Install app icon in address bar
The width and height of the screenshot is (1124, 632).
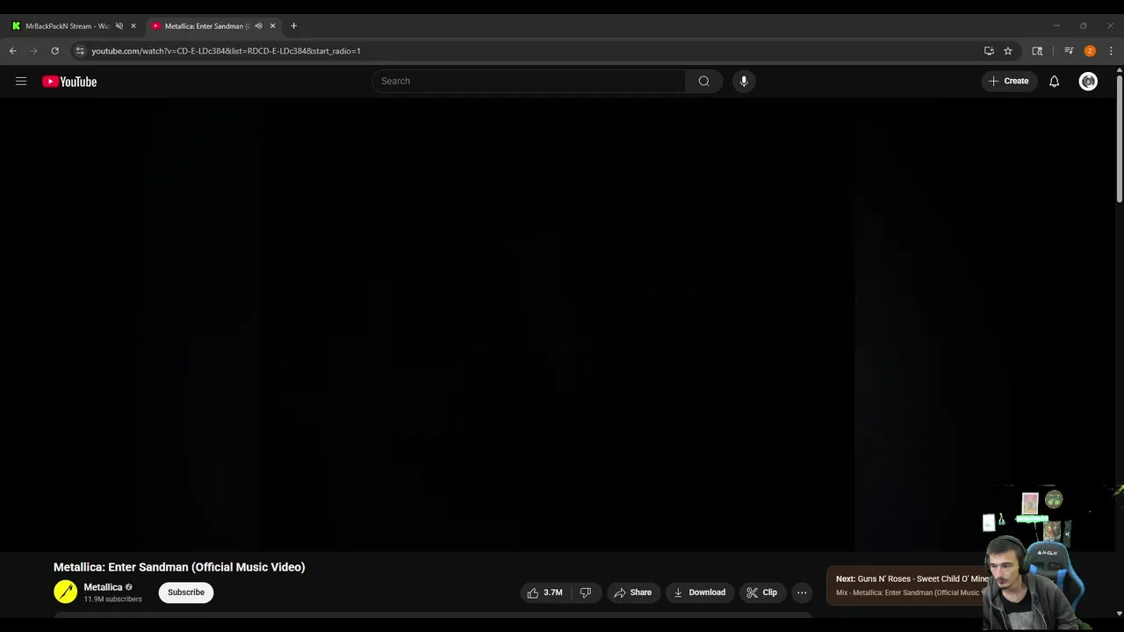(x=989, y=51)
